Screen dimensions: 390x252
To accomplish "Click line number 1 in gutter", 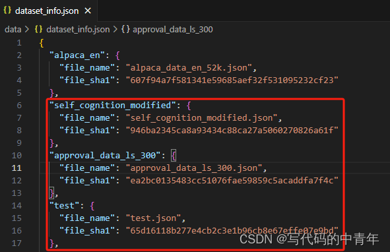I will [19, 43].
